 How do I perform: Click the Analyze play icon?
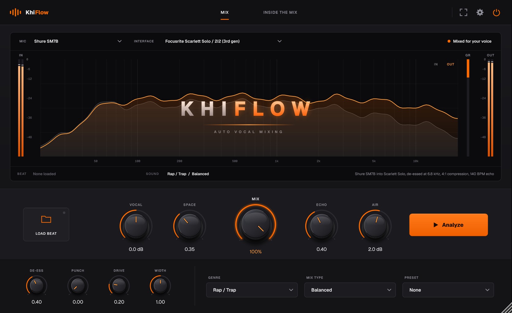tap(436, 225)
